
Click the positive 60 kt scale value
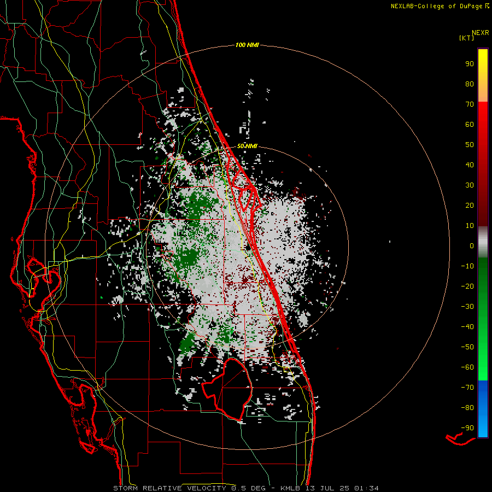click(470, 124)
